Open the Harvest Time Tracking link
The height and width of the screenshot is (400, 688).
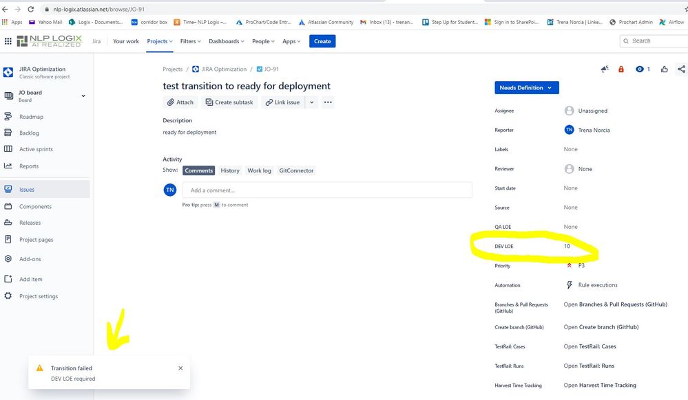[x=600, y=385]
